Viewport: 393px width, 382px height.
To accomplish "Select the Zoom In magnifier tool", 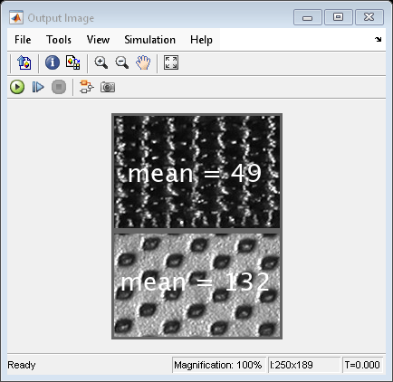I will [x=101, y=62].
